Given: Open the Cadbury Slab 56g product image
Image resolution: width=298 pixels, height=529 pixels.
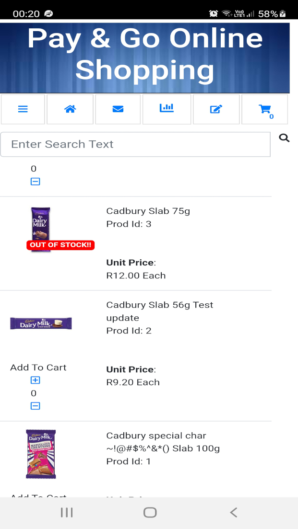Looking at the screenshot, I should click(x=41, y=323).
